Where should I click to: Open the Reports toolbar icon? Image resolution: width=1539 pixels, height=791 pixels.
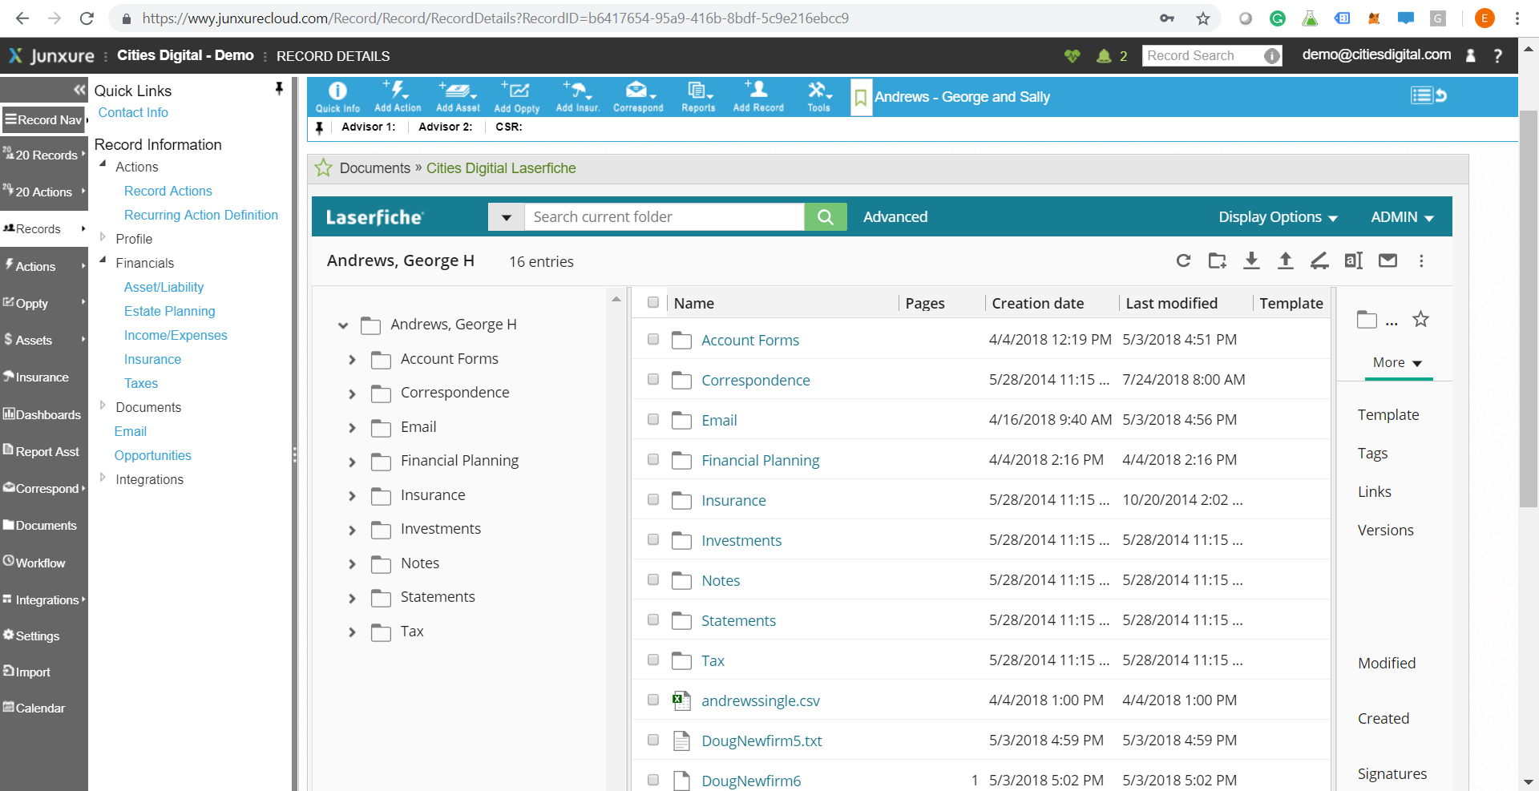[698, 97]
